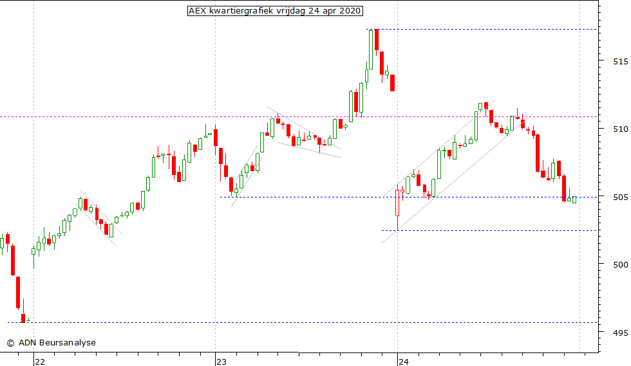Click the date label 23 on the time axis
The height and width of the screenshot is (366, 631).
point(221,361)
